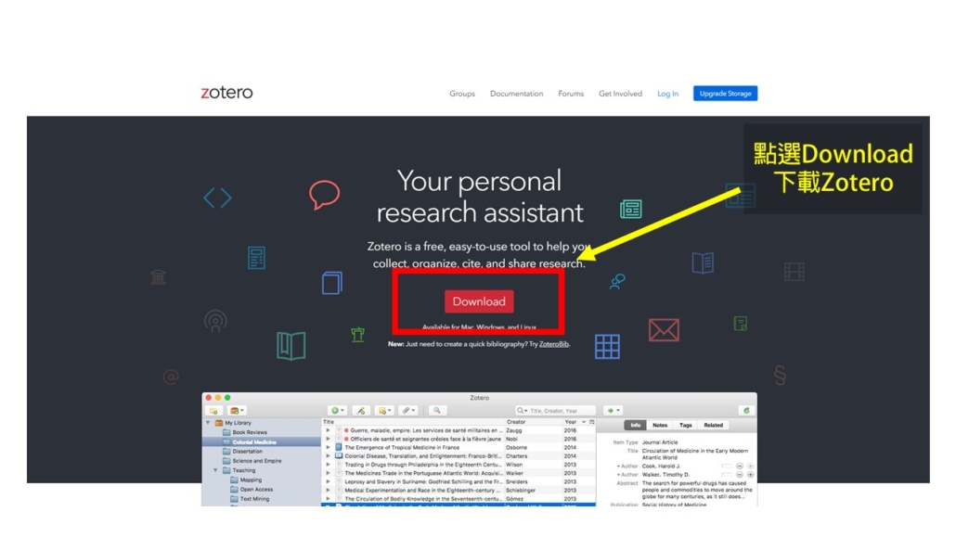This screenshot has height=537, width=956.
Task: Select the Colonial Medicine collection
Action: pos(262,441)
